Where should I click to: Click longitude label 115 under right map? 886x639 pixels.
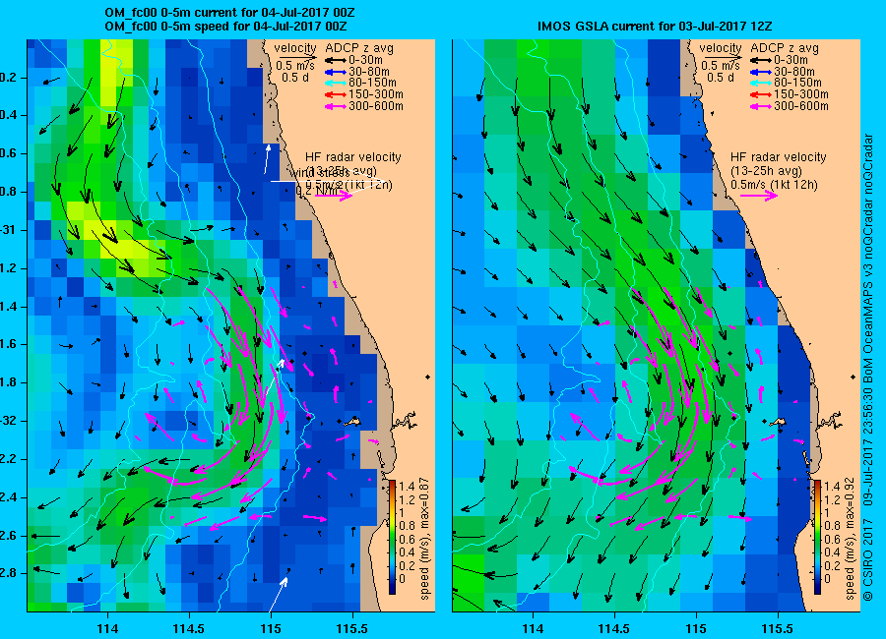tap(696, 628)
